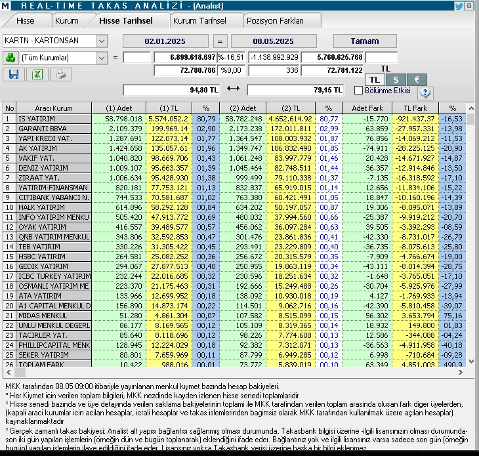Select the AK YATIRIM row
The image size is (479, 456).
[234, 148]
